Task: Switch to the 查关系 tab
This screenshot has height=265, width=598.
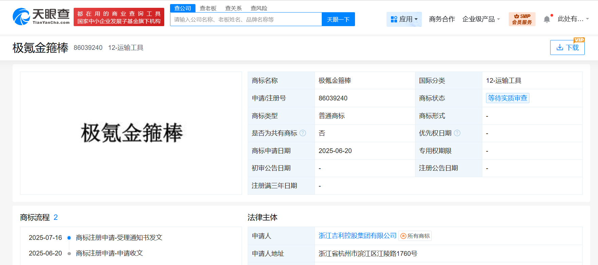Action: [x=233, y=8]
